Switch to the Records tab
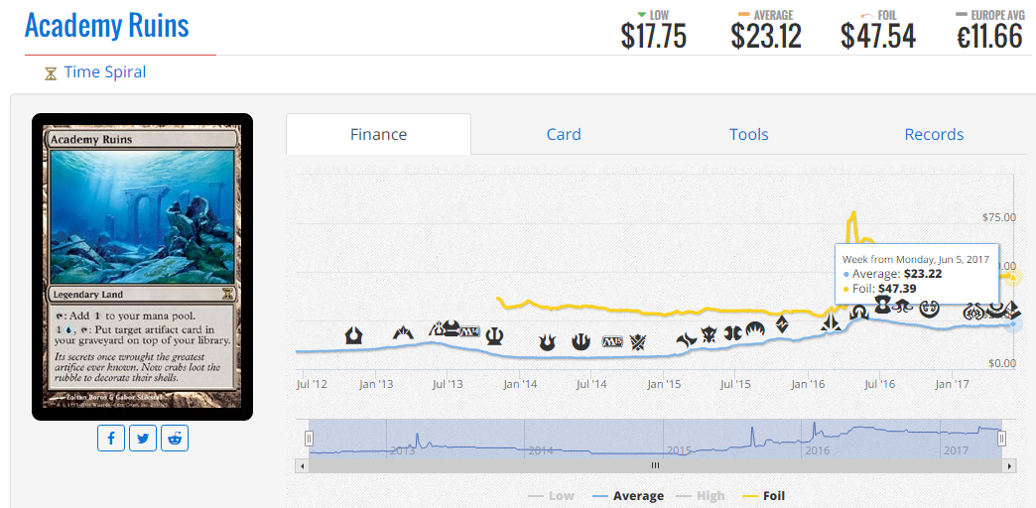Screen dimensions: 1036x508 coord(934,134)
